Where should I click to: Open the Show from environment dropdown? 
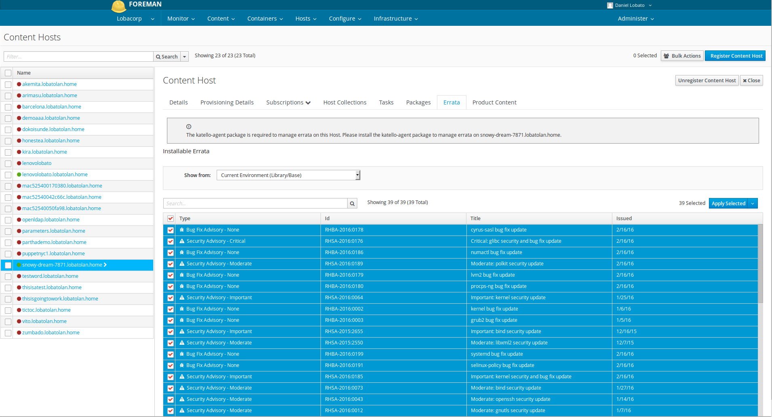pos(288,175)
